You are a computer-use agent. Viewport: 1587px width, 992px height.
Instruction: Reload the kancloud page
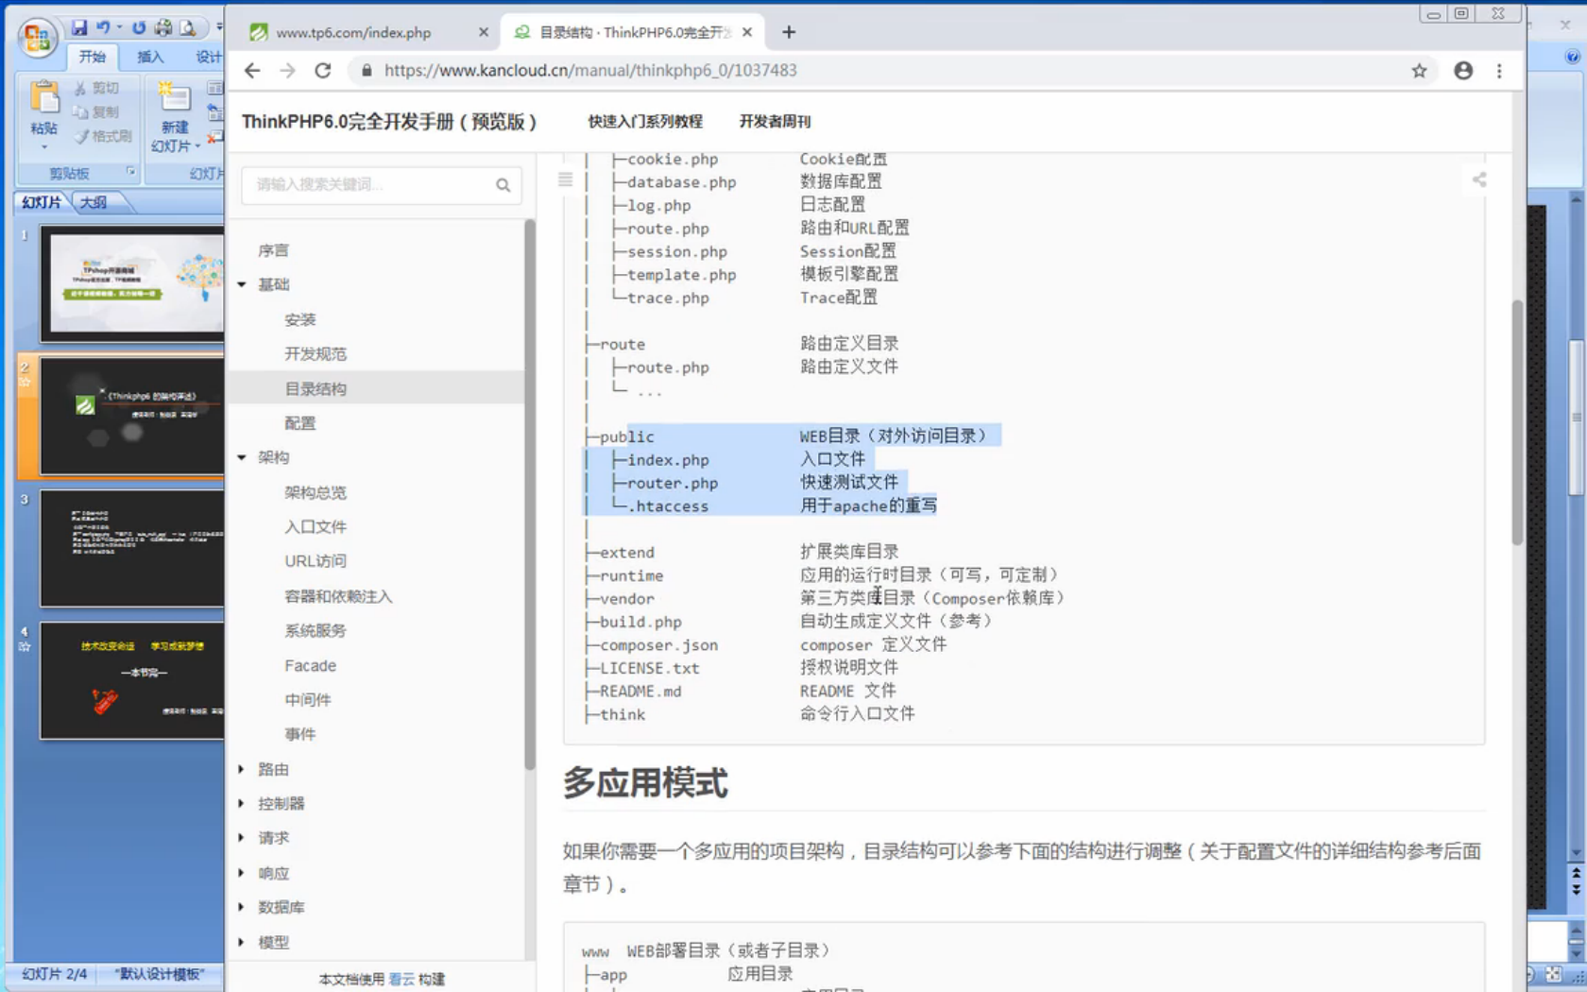click(x=323, y=70)
